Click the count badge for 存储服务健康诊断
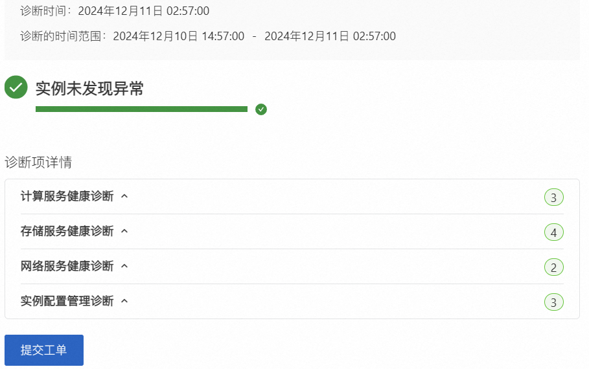The image size is (589, 369). click(553, 232)
